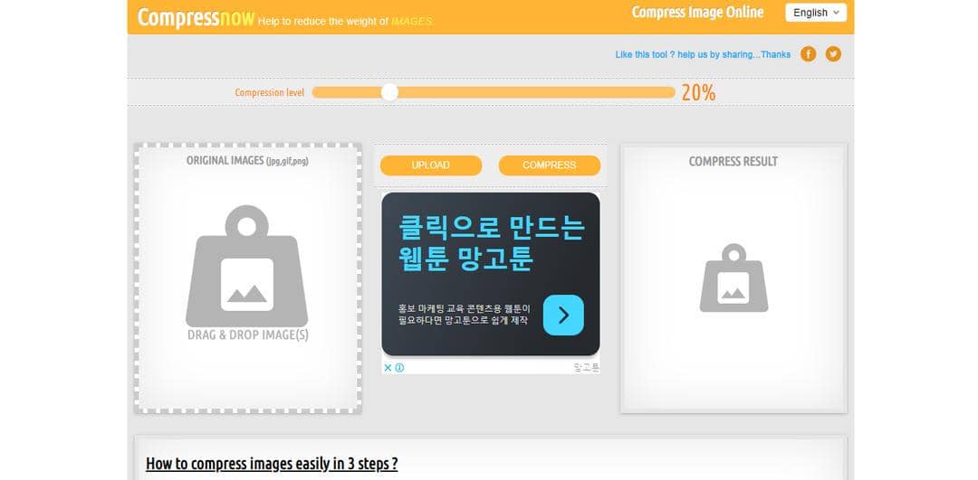Image resolution: width=978 pixels, height=480 pixels.
Task: Click the Facebook share icon
Action: tap(808, 54)
